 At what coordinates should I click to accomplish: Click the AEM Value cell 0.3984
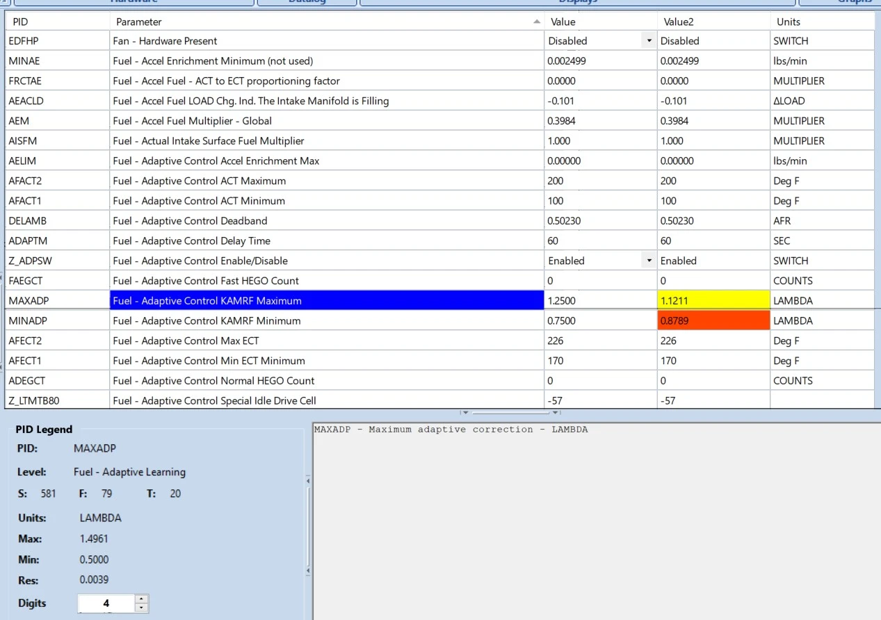(x=601, y=121)
